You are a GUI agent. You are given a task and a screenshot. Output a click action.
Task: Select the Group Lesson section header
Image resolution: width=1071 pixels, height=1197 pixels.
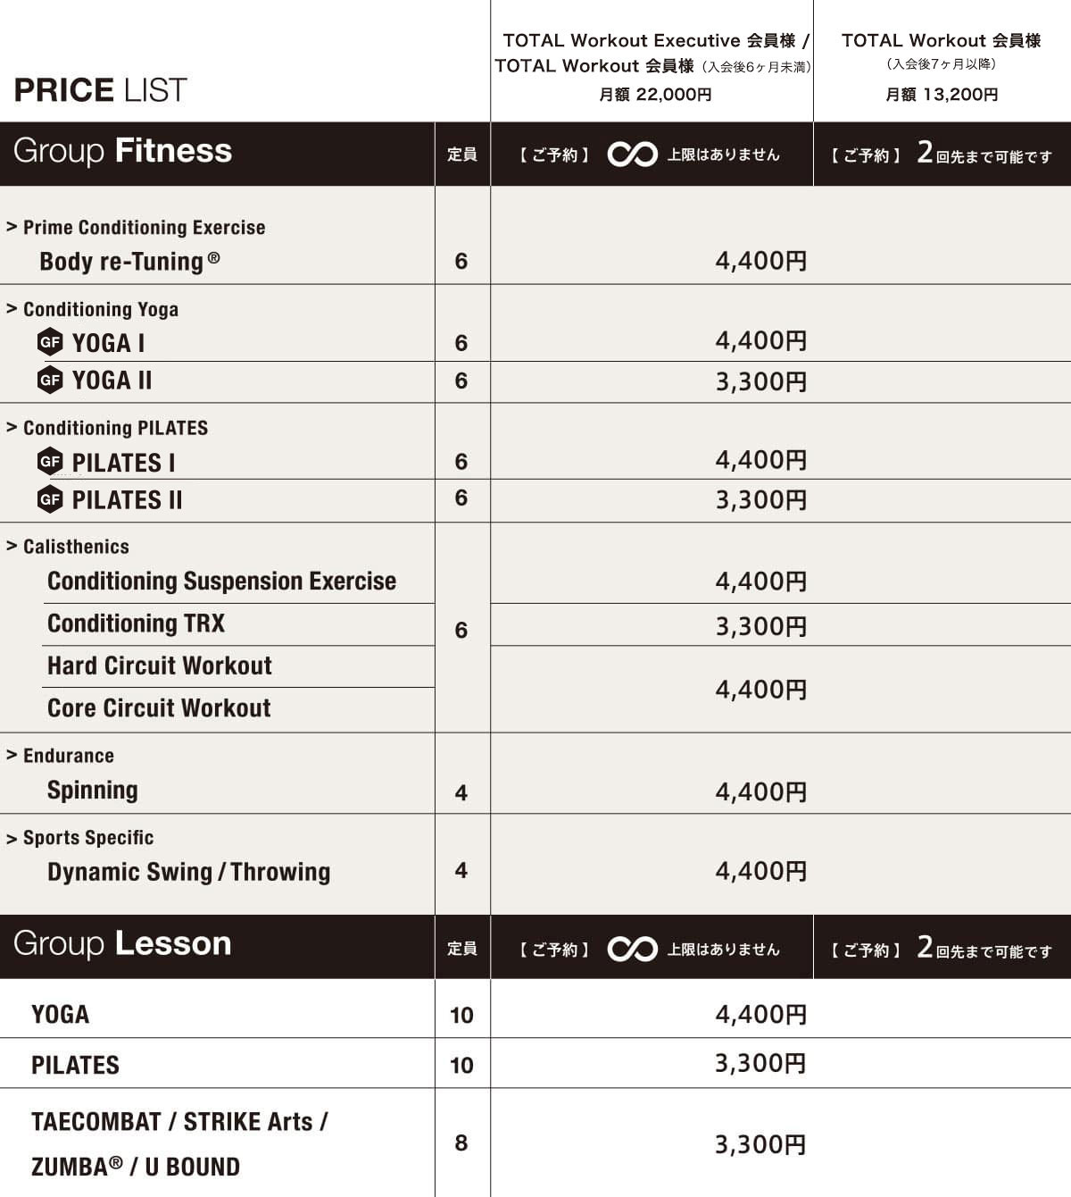coord(122,944)
